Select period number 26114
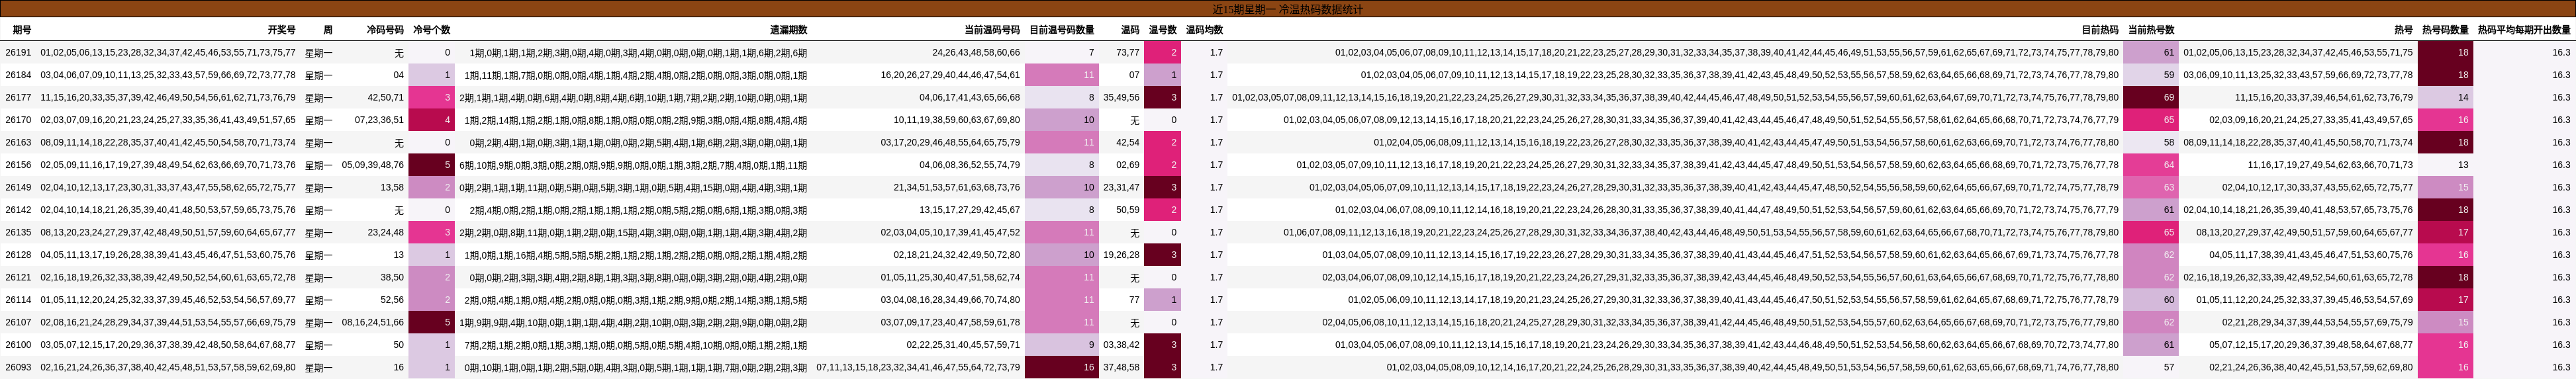This screenshot has width=2576, height=379. [18, 300]
